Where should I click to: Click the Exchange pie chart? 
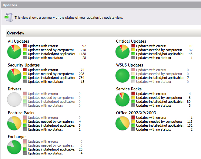(x=15, y=147)
